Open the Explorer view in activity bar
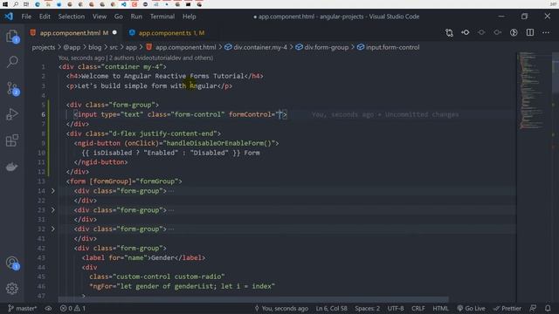Image resolution: width=559 pixels, height=314 pixels. point(11,37)
